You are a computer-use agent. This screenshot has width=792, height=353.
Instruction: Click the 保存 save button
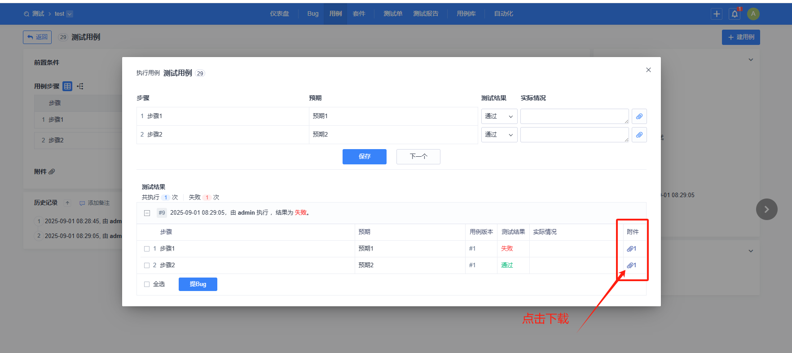tap(364, 157)
